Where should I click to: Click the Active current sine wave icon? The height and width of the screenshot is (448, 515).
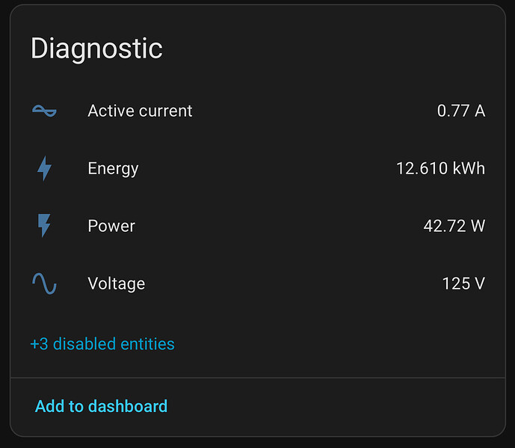[x=44, y=111]
